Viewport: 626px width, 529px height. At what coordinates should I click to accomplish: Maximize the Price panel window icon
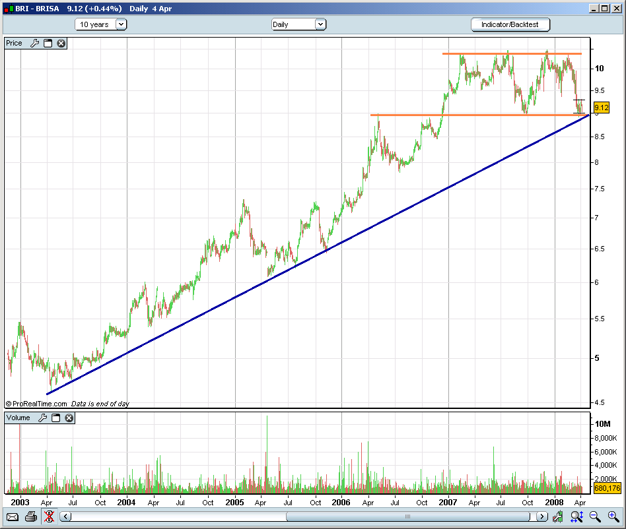(x=48, y=43)
